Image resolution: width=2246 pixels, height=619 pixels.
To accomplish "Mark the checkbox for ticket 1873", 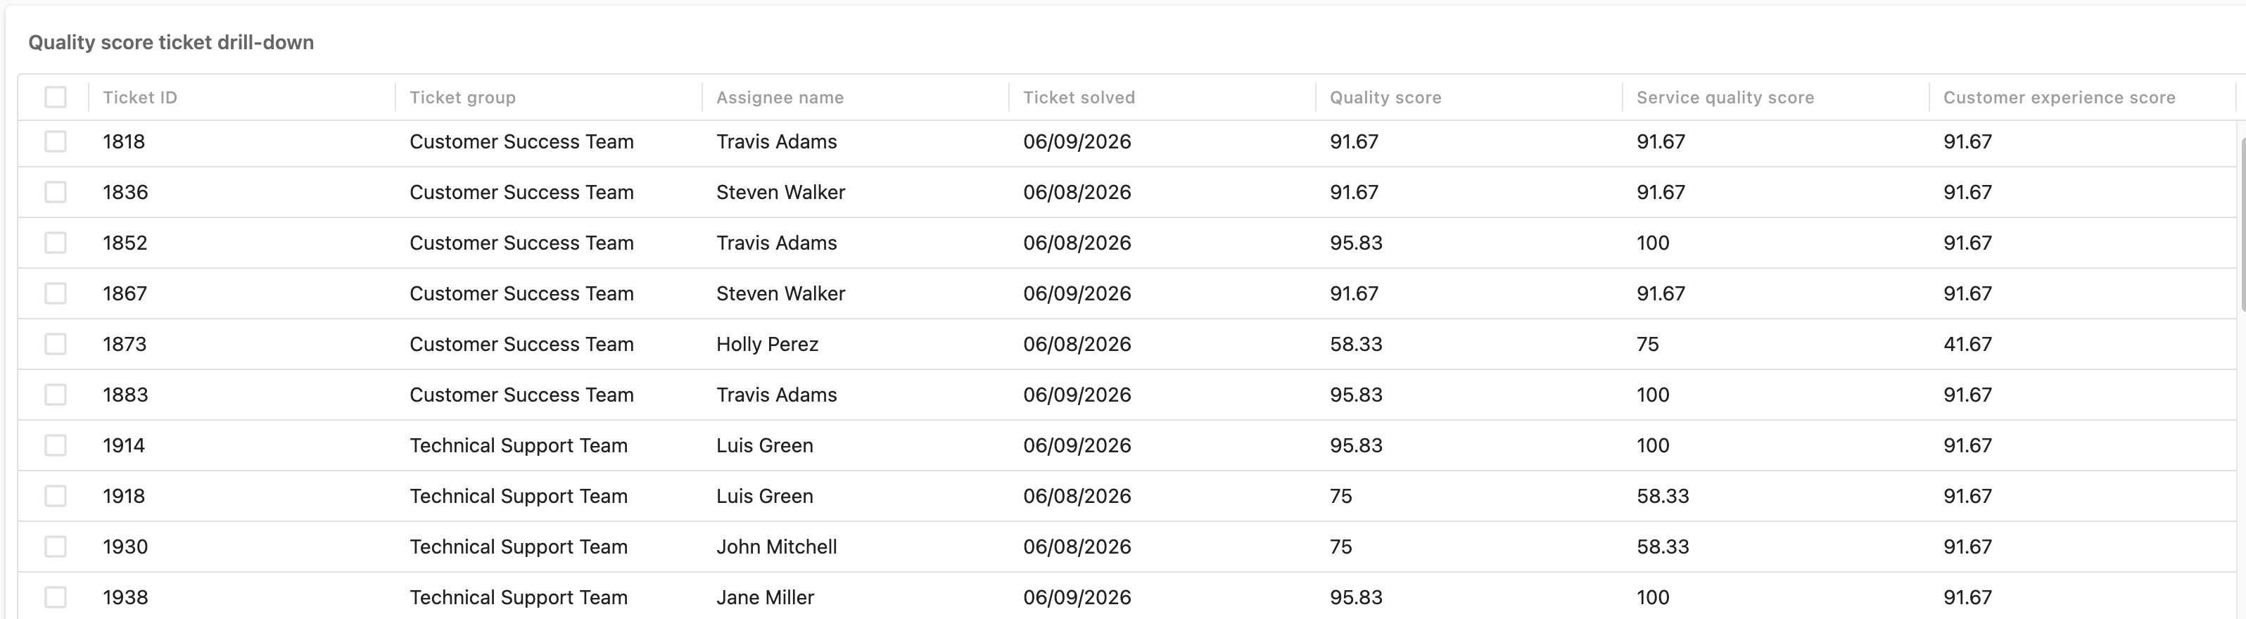I will [55, 343].
